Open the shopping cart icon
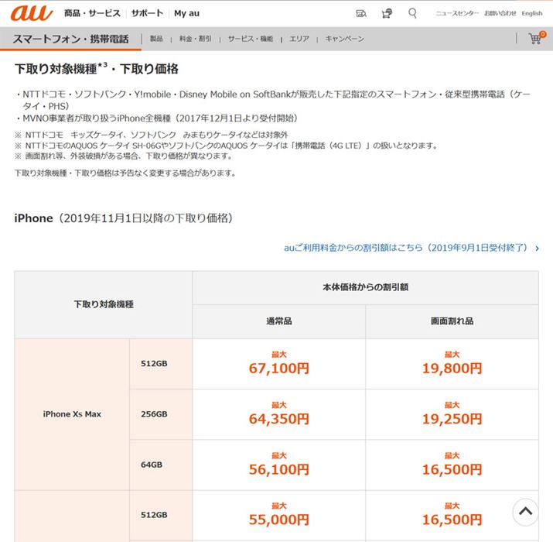Image resolution: width=553 pixels, height=542 pixels. (x=537, y=37)
